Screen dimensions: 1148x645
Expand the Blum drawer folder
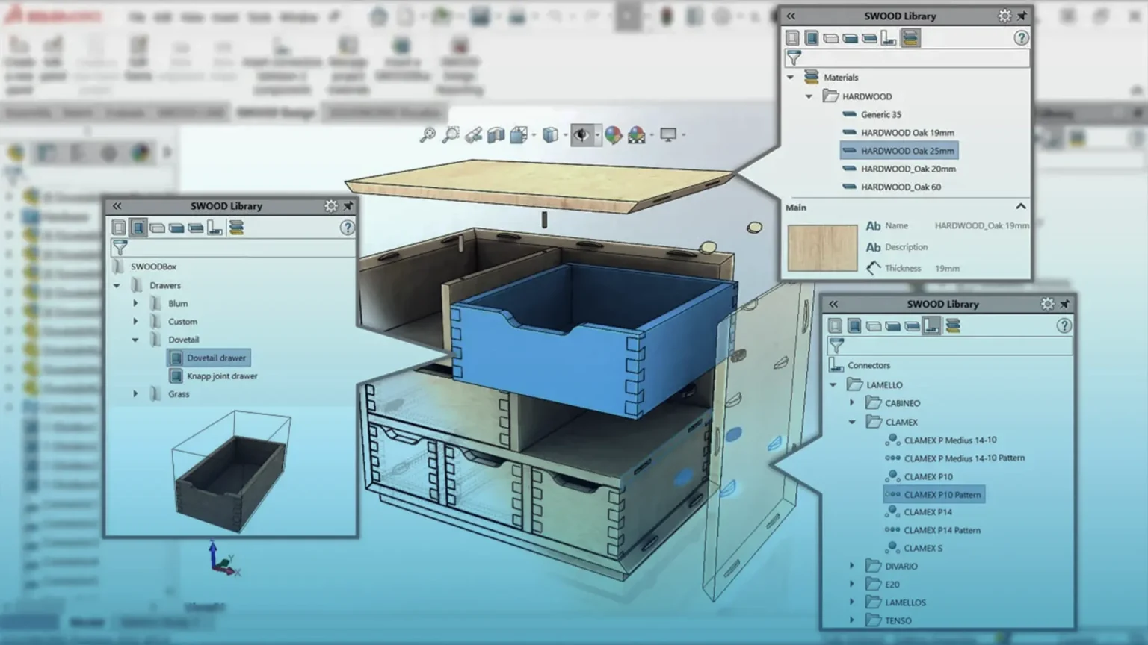135,303
